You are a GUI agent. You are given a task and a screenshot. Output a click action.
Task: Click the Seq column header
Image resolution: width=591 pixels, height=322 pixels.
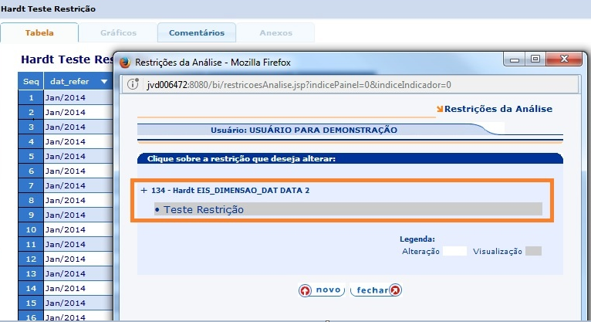click(31, 81)
